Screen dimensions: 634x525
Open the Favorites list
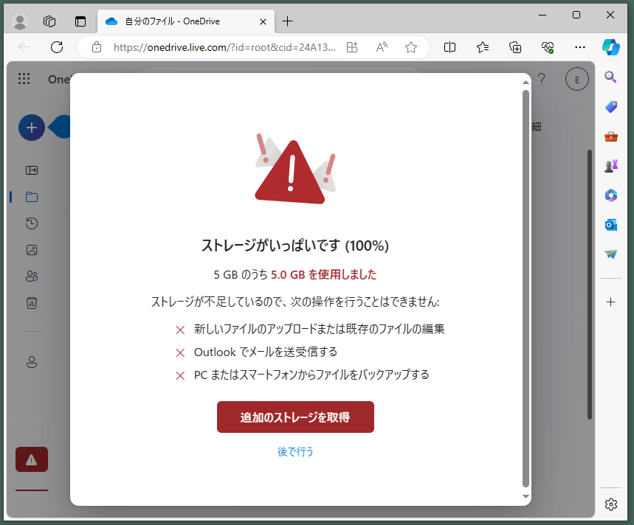click(483, 47)
